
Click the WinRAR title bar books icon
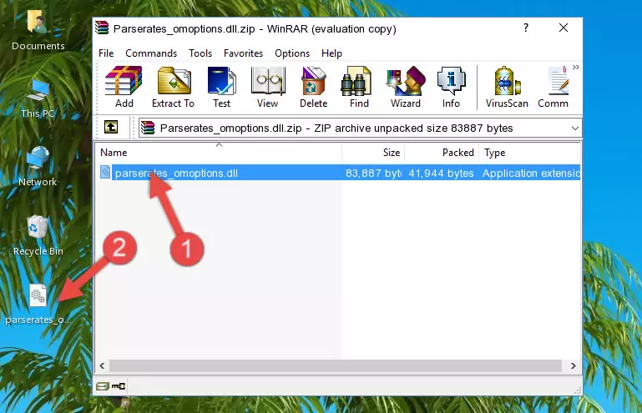tap(102, 28)
